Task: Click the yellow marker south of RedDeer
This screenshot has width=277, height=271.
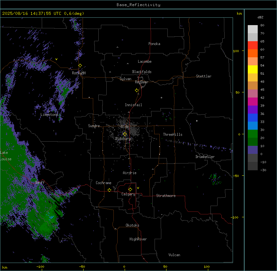Action: tap(137, 90)
